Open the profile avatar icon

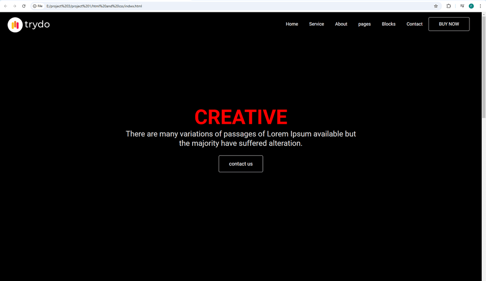tap(471, 6)
